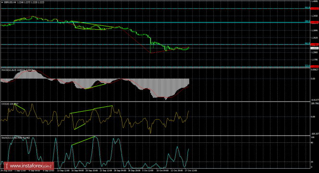Click the CCI(14) indicator label
Screen dimensions: 319x173
point(4,104)
